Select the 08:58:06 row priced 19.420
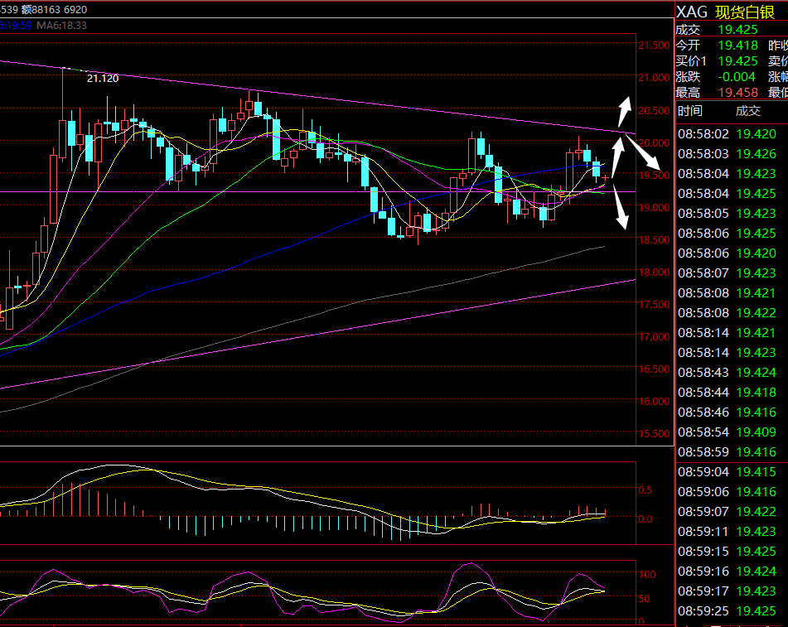This screenshot has height=627, width=788. coord(727,253)
